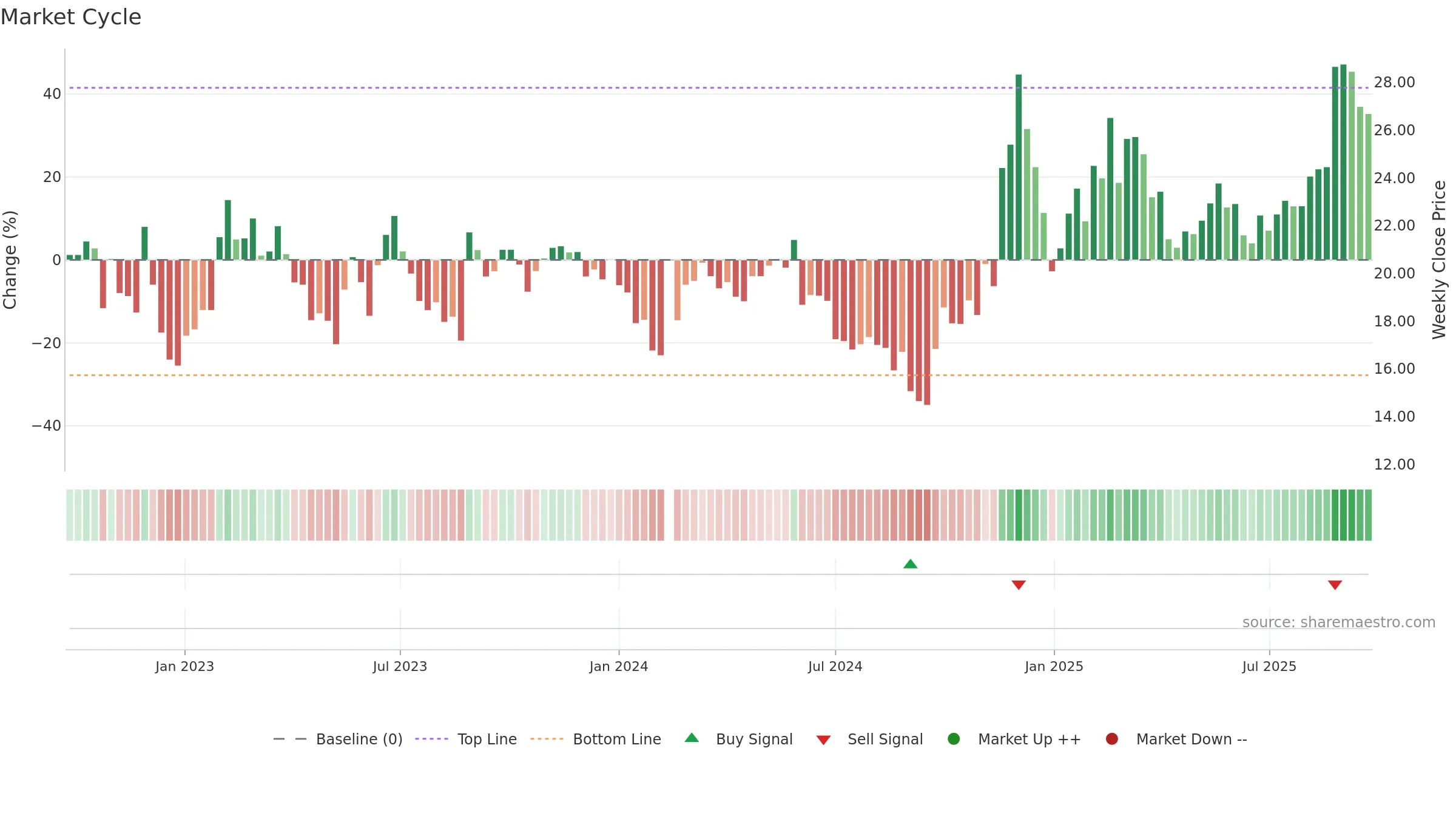Click the source: sharemaestro.com text

click(1339, 622)
